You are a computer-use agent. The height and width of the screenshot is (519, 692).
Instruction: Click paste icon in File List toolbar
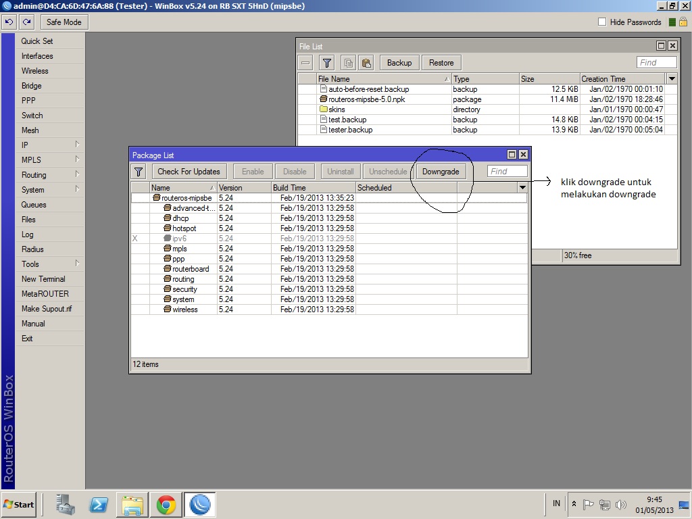tap(366, 63)
